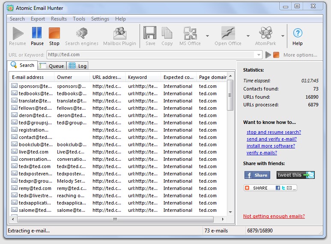Select the 'Melody Ser...' owner cell

tap(71, 181)
